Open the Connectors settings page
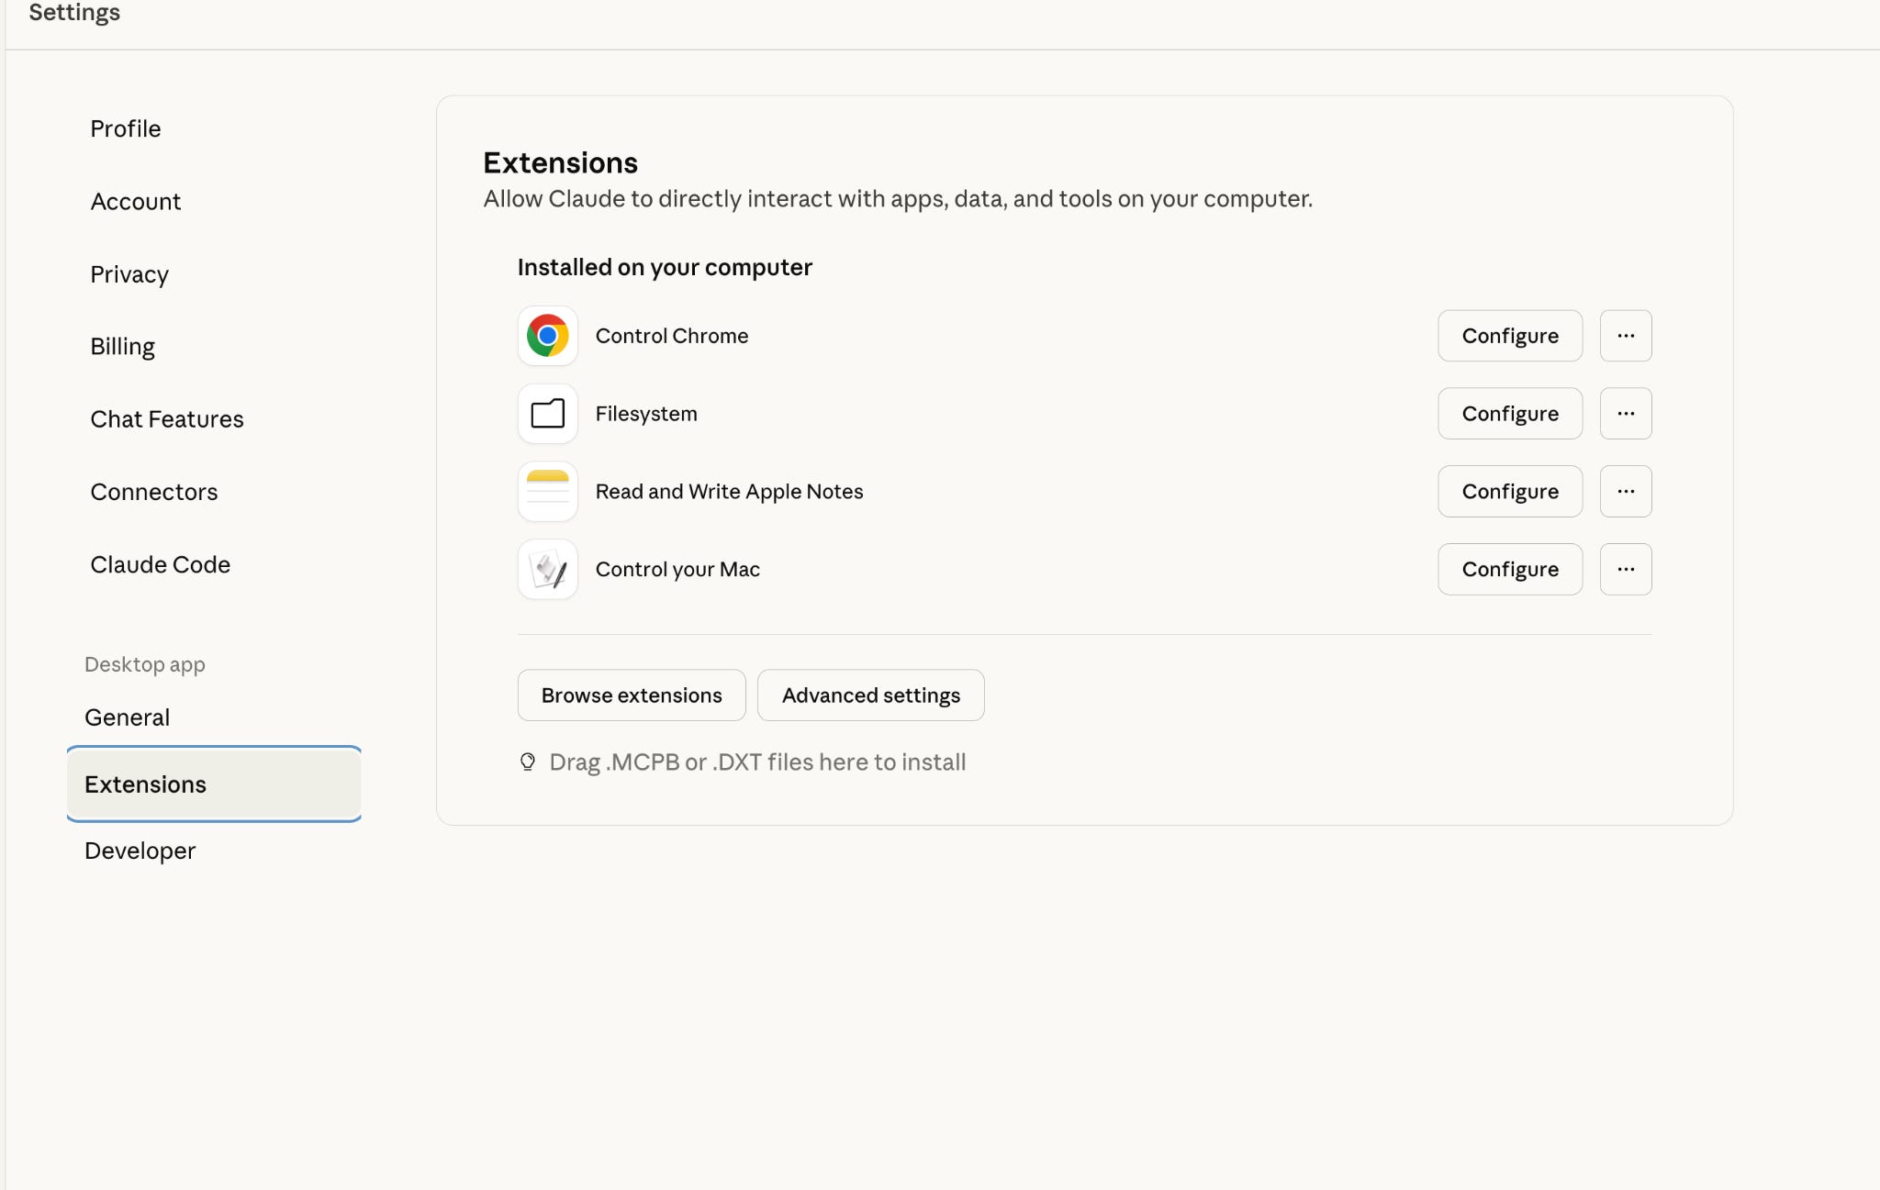The width and height of the screenshot is (1880, 1190). pos(154,492)
